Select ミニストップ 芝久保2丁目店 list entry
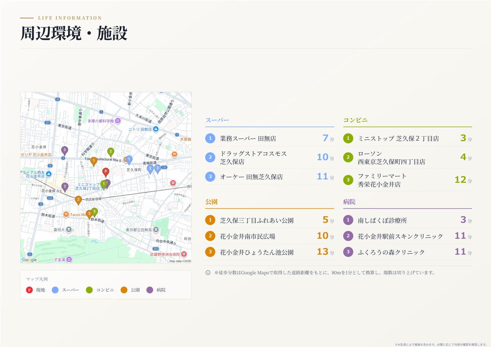Viewport: 491px width, 347px height. pos(407,138)
